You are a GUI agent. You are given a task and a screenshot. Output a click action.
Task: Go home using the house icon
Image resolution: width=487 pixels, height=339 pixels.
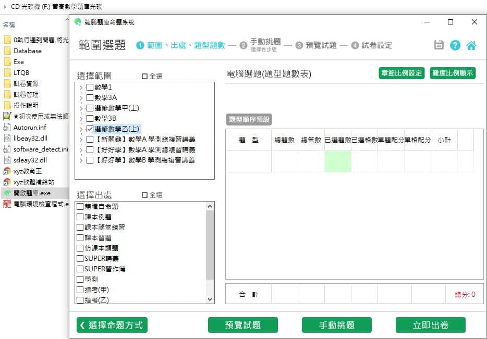[471, 45]
